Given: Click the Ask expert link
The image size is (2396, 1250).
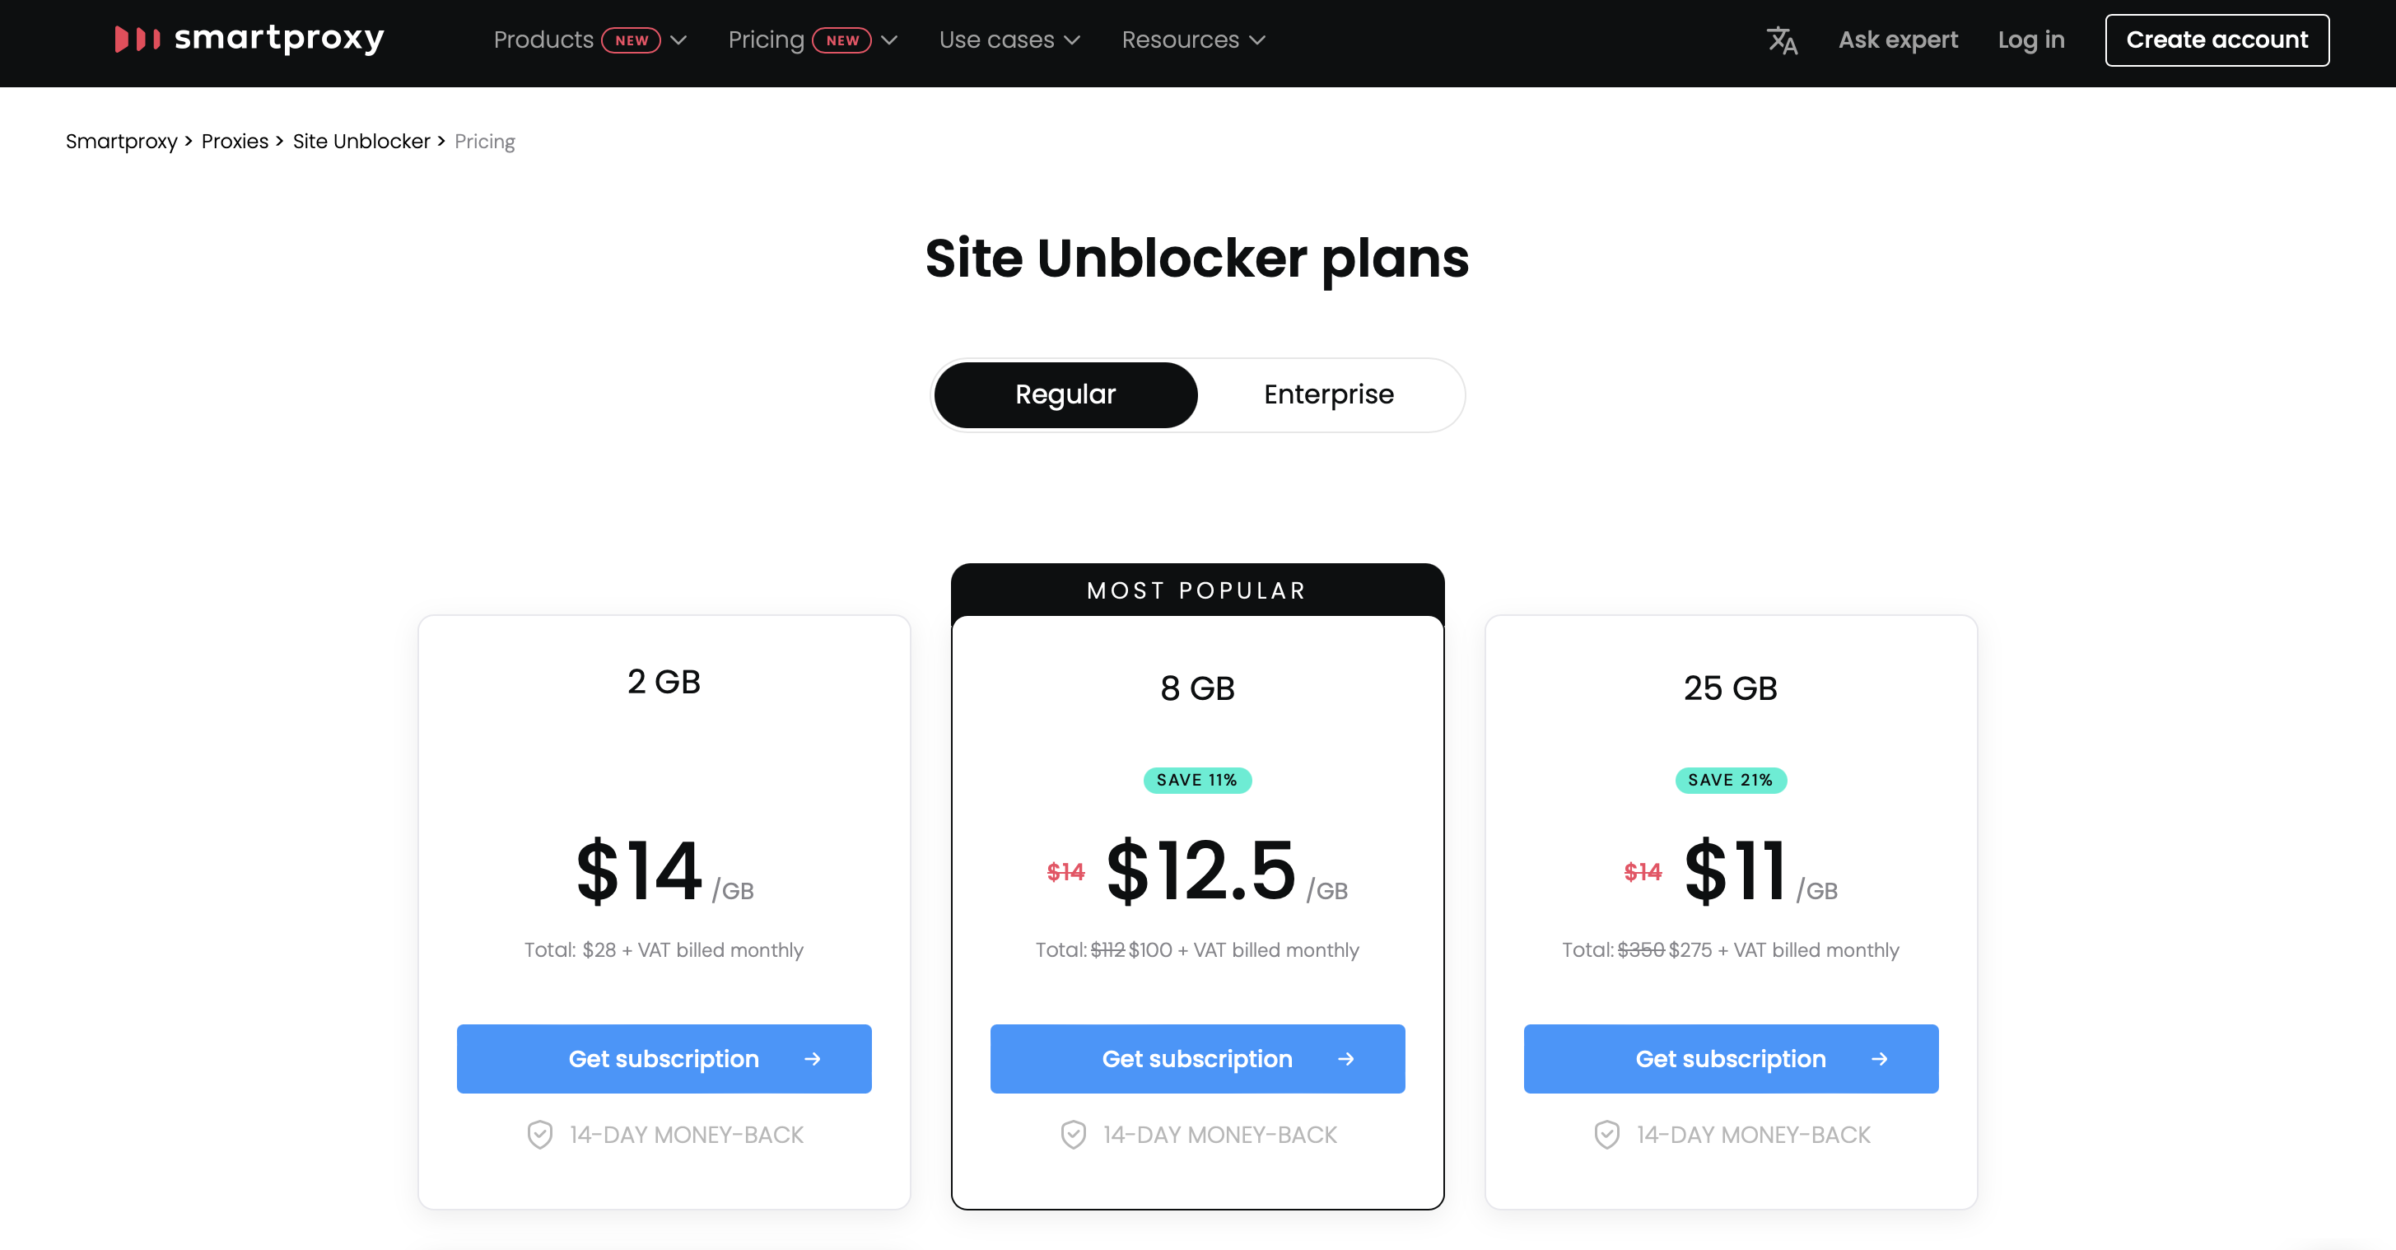Looking at the screenshot, I should 1897,40.
